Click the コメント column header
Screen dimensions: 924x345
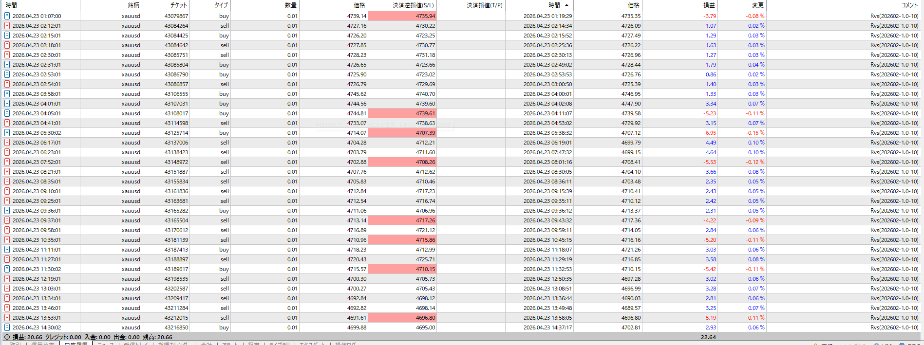909,5
